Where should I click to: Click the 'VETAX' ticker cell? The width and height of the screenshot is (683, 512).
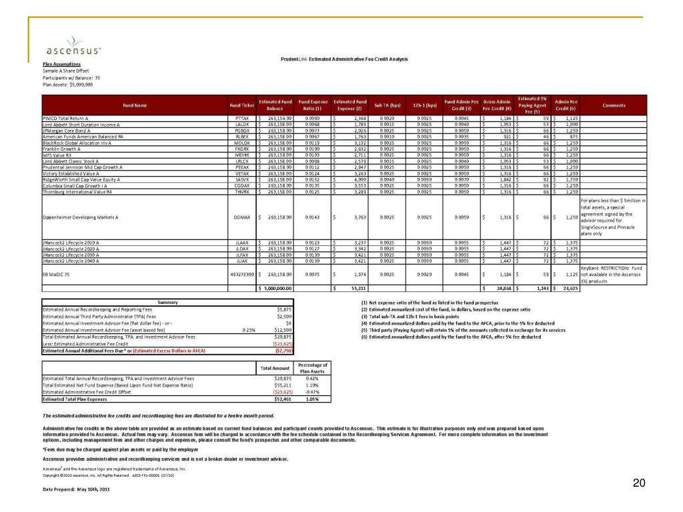tap(241, 173)
